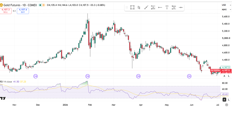Click the TradingView logo at bottom left
The height and width of the screenshot is (117, 232).
(3, 98)
